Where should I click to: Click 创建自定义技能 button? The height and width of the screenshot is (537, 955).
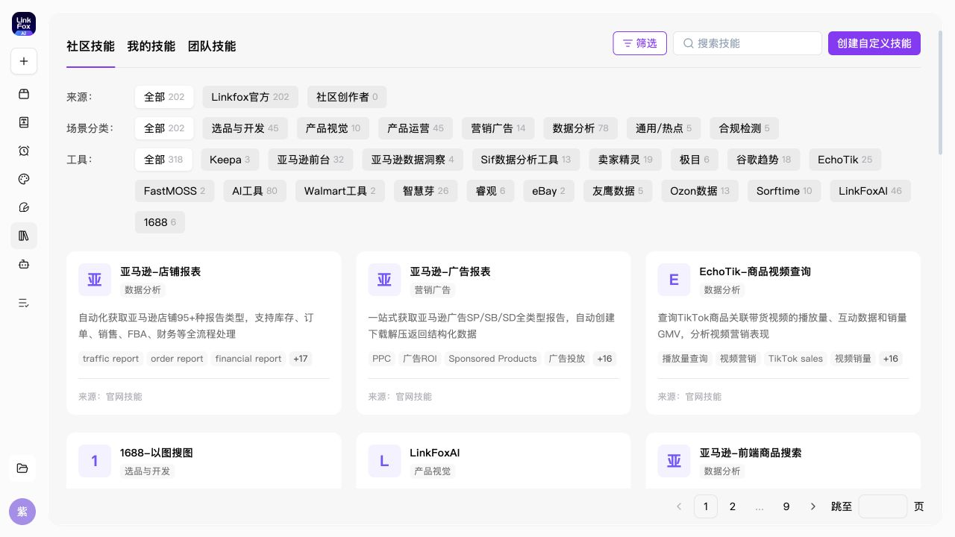point(874,43)
